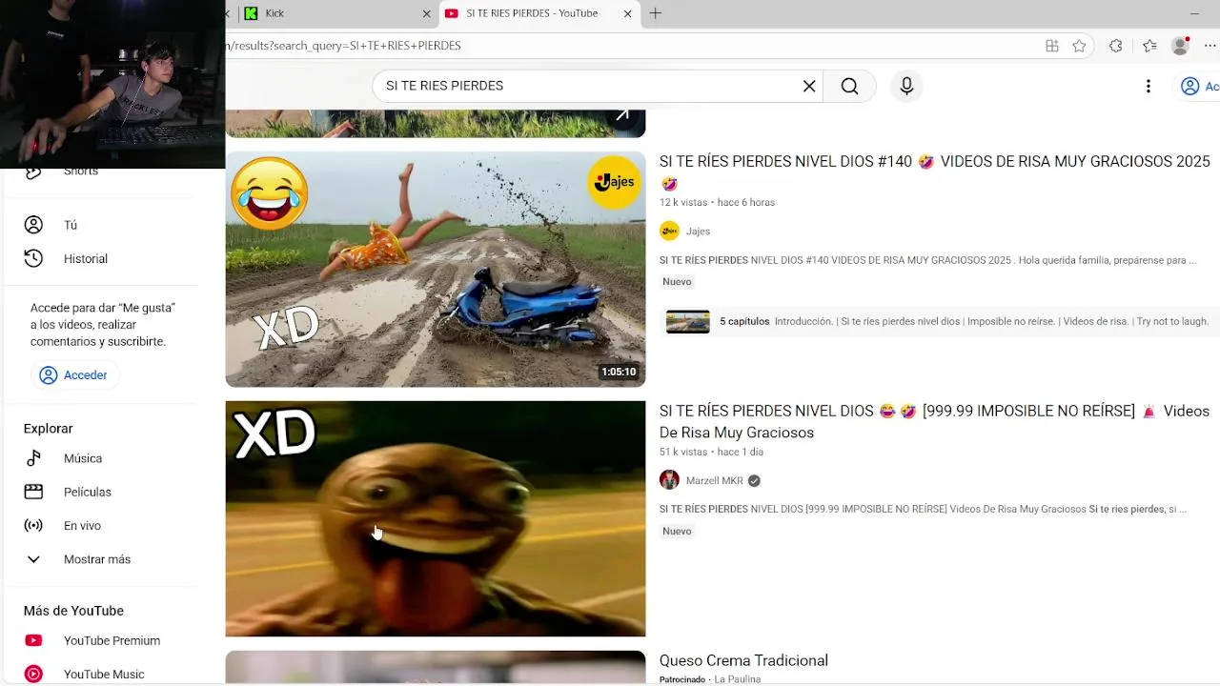Open Marzell MKR channel name
This screenshot has width=1220, height=686.
pyautogui.click(x=714, y=481)
